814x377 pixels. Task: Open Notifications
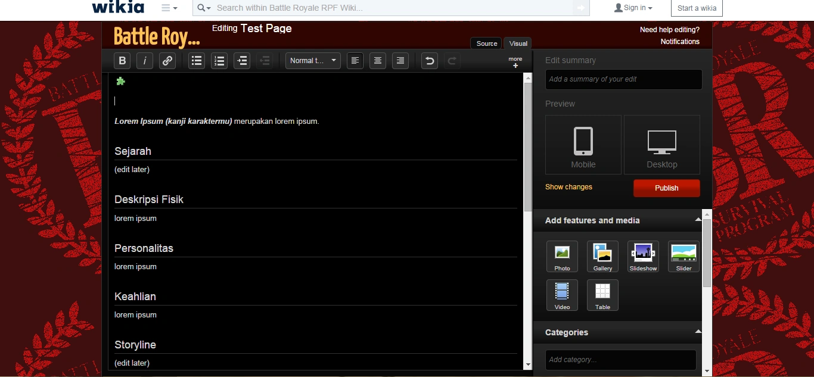[x=680, y=42]
